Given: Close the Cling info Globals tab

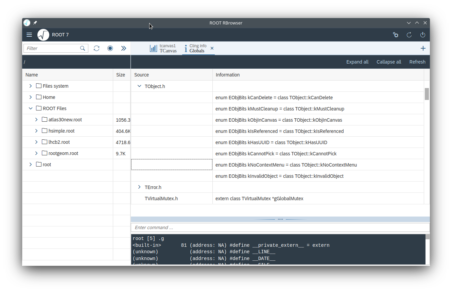Looking at the screenshot, I should point(212,48).
